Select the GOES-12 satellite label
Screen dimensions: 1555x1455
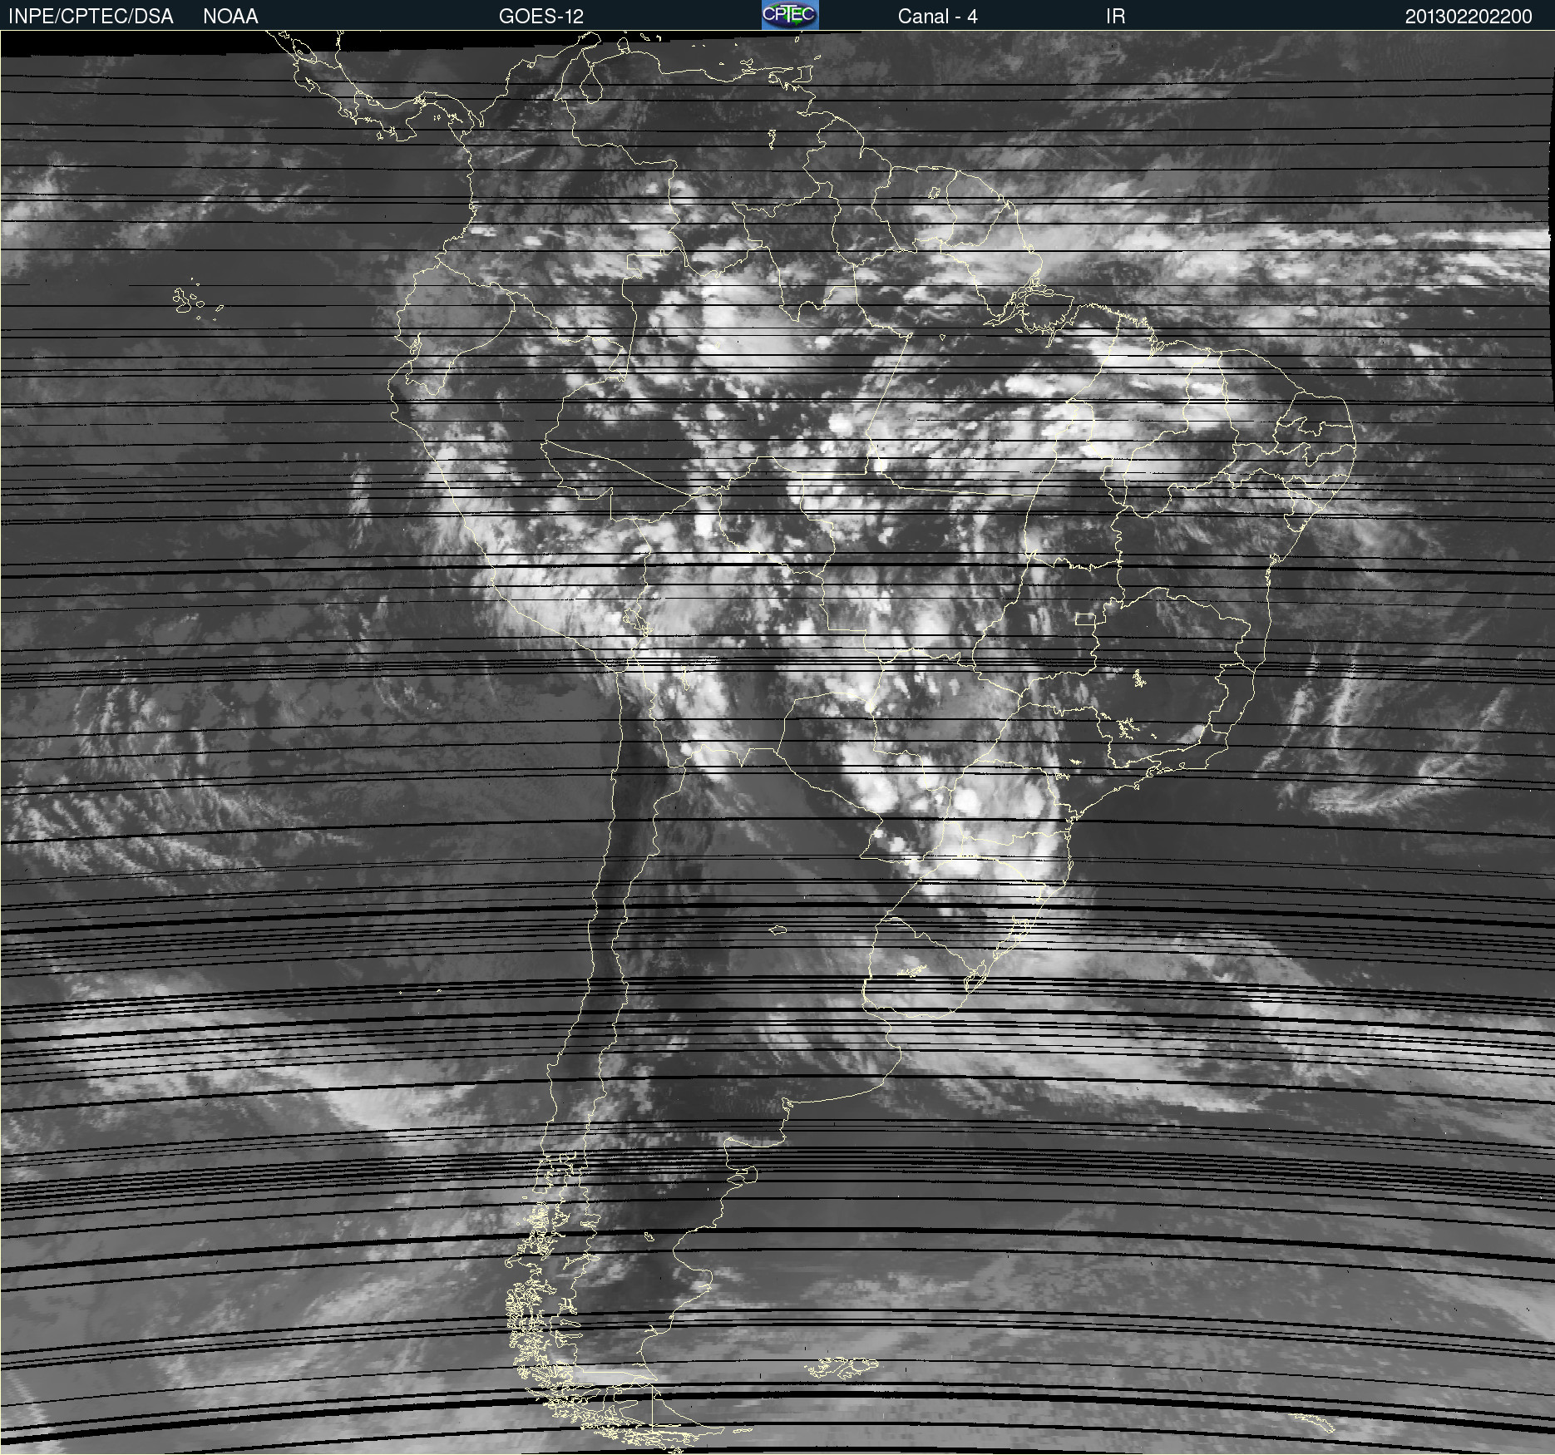click(541, 17)
